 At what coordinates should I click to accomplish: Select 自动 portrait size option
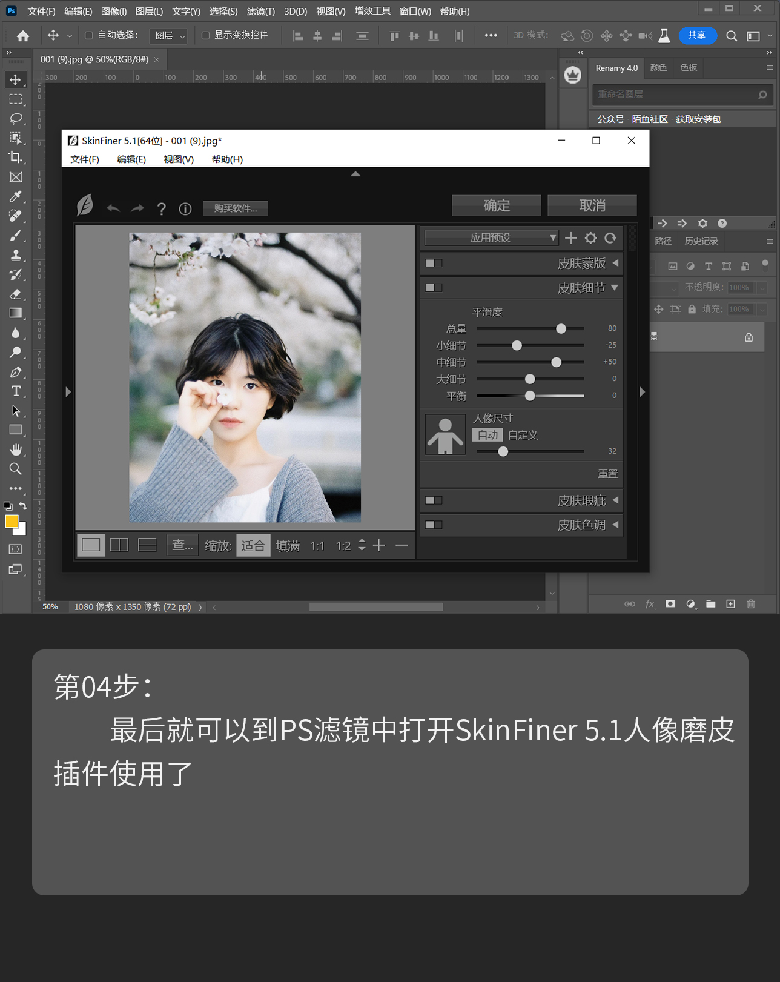(x=487, y=435)
